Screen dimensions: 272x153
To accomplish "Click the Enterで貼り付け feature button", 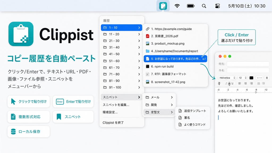I will coord(73,101).
